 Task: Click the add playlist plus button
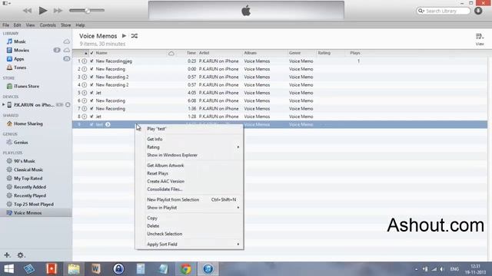(x=7, y=255)
